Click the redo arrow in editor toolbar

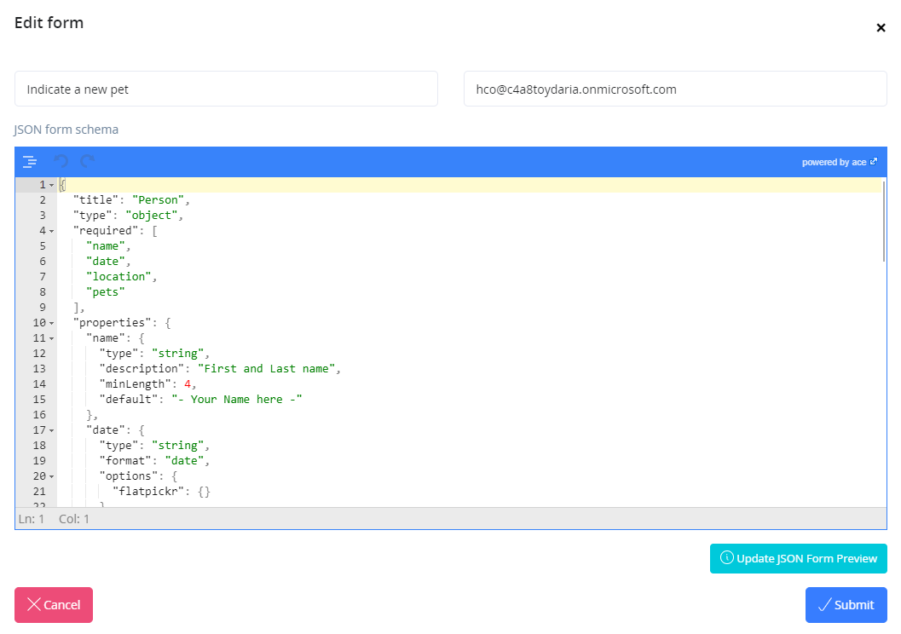point(87,161)
